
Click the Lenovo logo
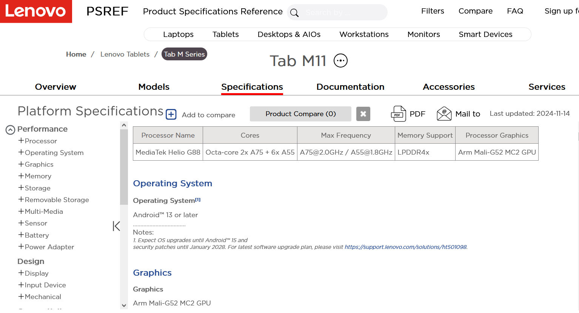point(36,11)
